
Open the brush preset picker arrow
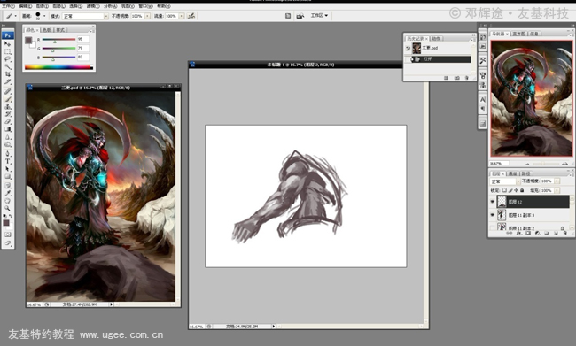click(44, 16)
